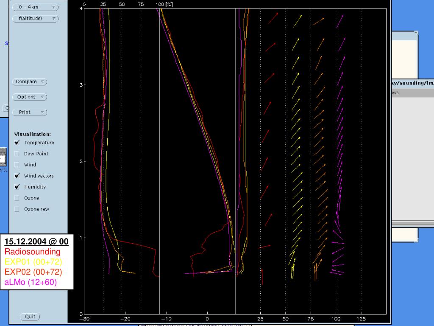
Task: Open the Compare menu button
Action: click(30, 82)
